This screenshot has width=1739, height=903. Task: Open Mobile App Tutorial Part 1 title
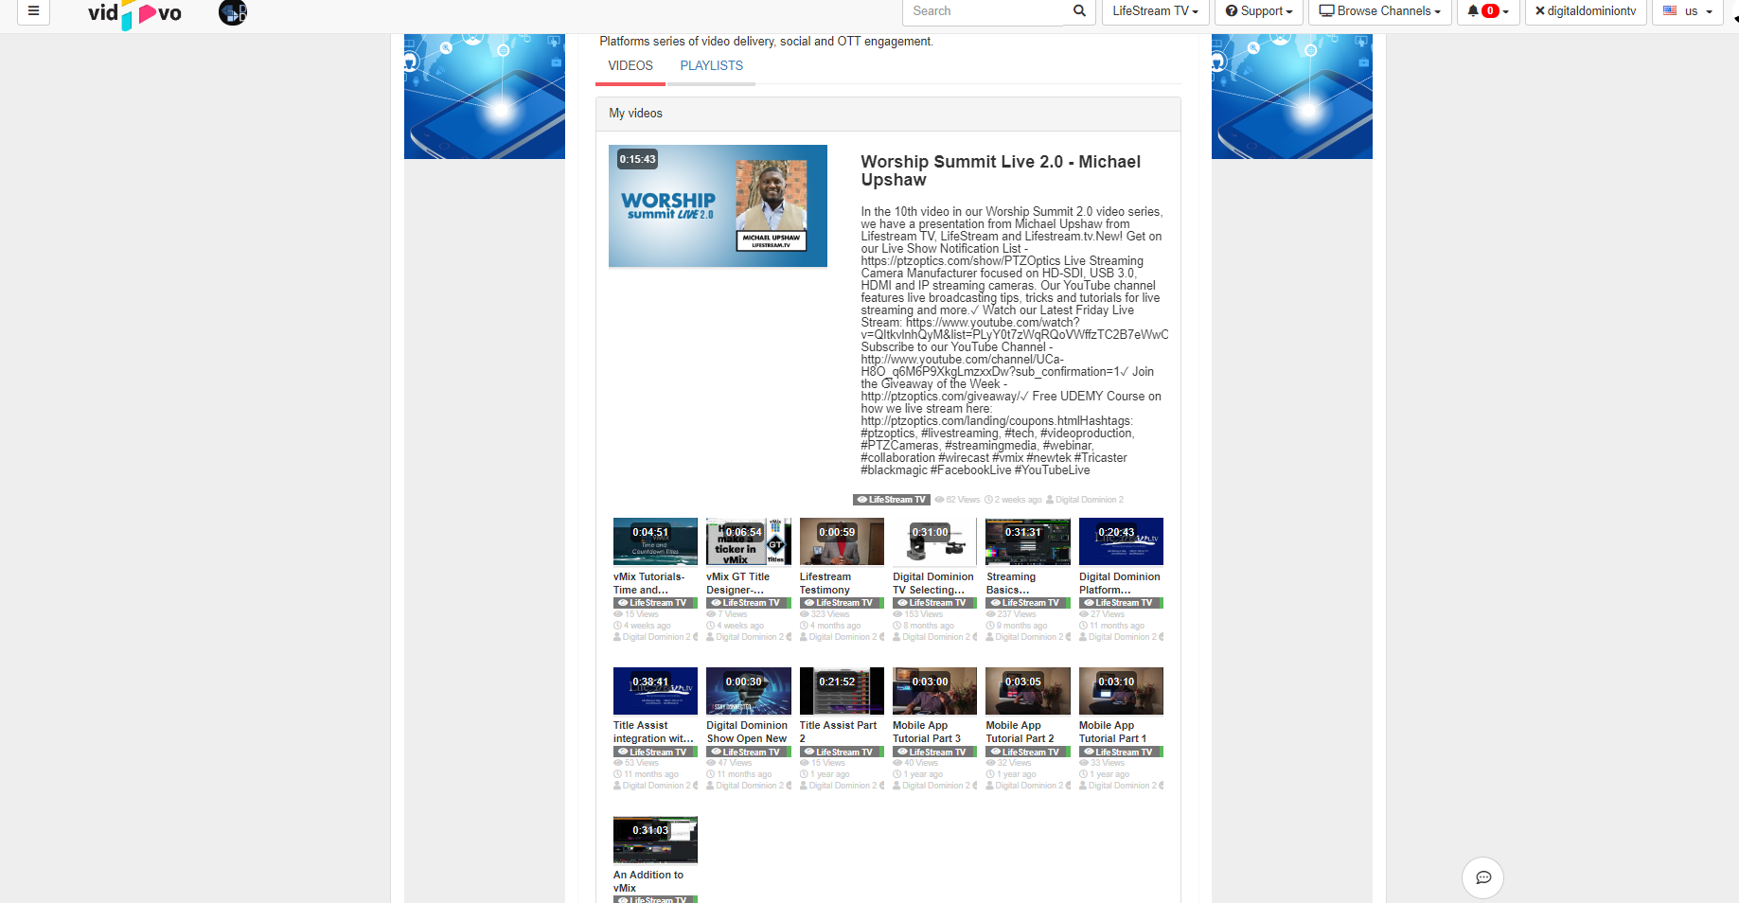pyautogui.click(x=1113, y=732)
